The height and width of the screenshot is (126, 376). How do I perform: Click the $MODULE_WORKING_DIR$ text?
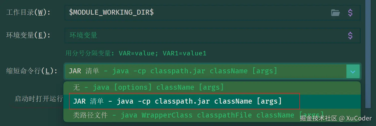click(x=111, y=12)
